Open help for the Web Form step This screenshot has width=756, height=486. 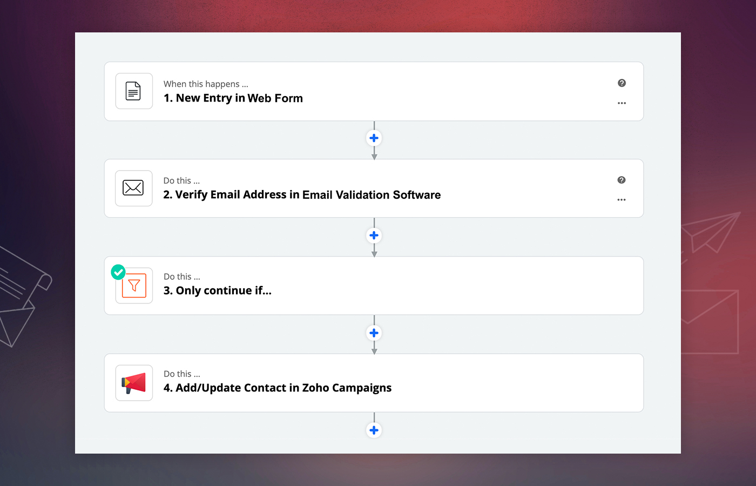tap(622, 83)
